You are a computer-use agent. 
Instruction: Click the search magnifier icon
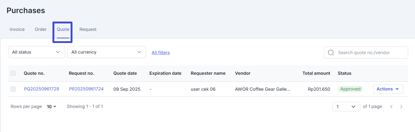[331, 53]
